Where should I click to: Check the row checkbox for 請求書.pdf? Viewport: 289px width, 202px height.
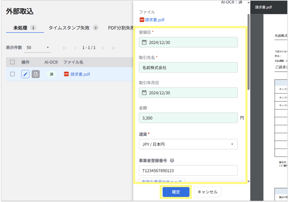(13, 74)
